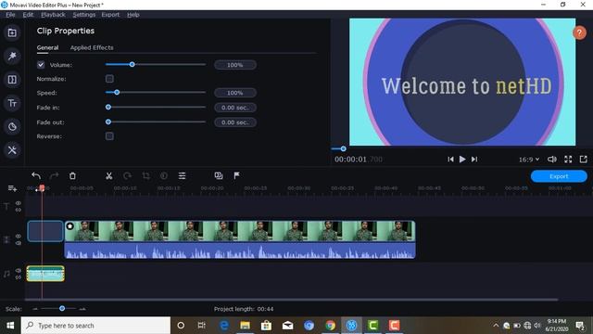The image size is (593, 334).
Task: Split clip with scissors icon
Action: point(109,175)
